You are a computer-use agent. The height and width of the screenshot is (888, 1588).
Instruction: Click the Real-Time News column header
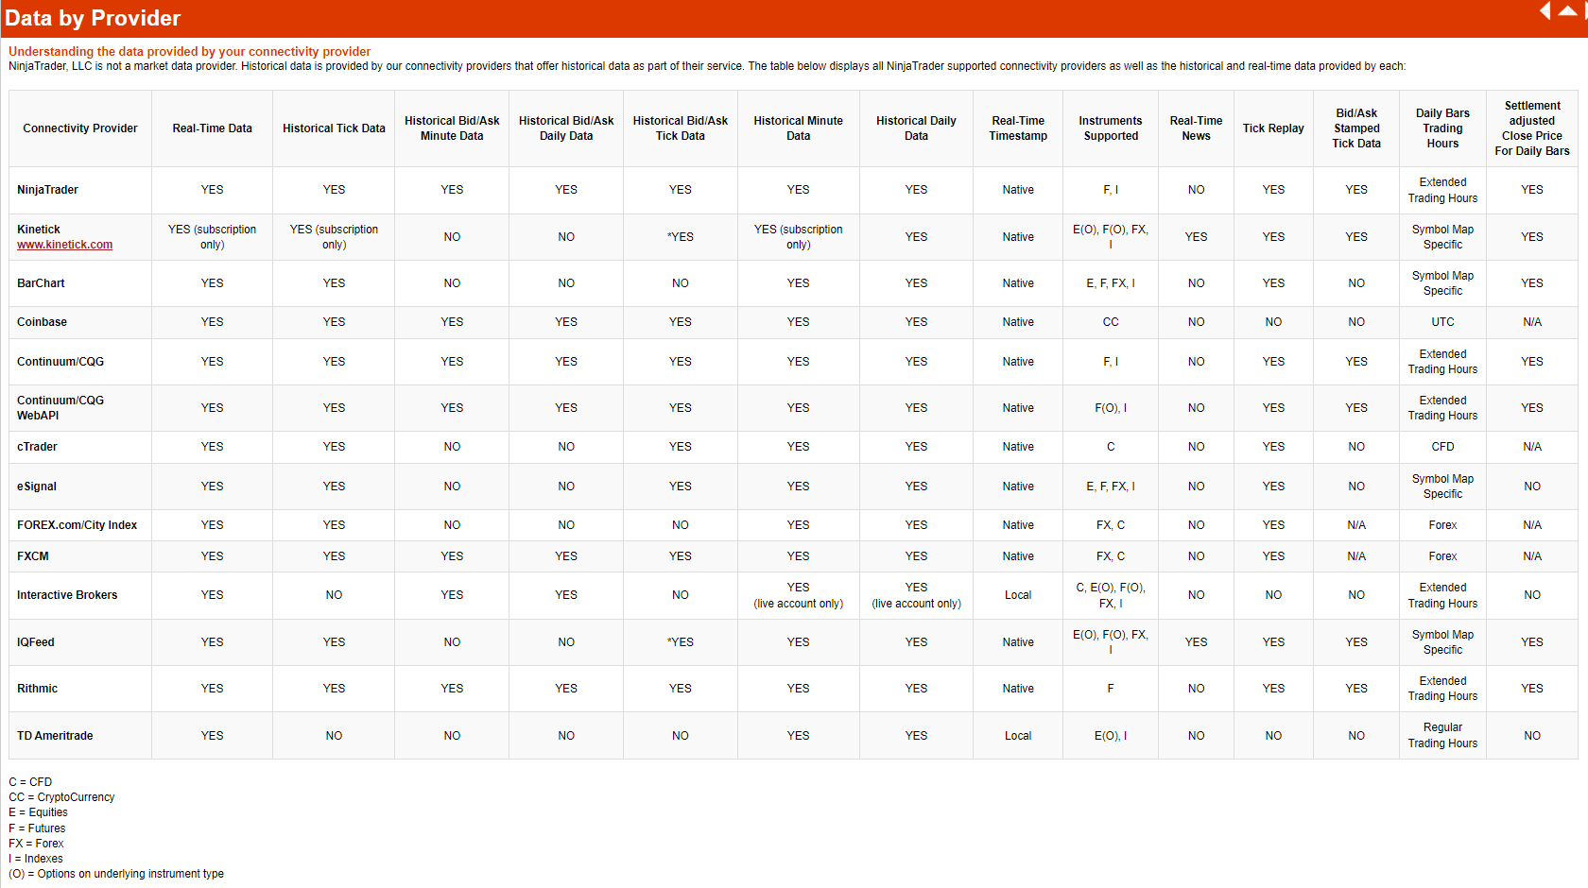tap(1196, 128)
